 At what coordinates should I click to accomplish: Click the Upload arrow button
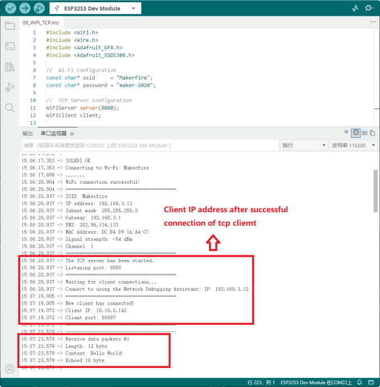25,8
